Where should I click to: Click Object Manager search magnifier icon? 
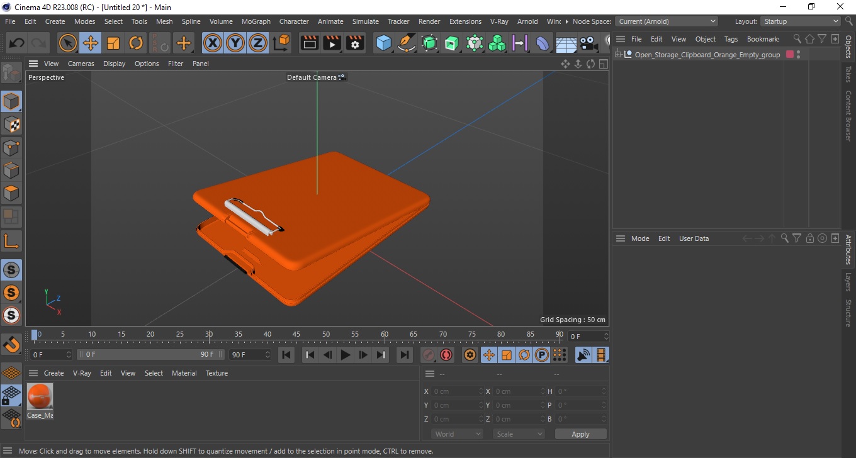797,39
